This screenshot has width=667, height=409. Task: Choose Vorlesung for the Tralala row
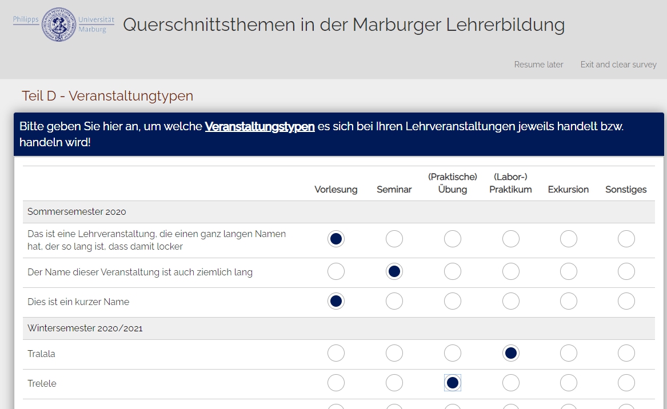tap(336, 354)
